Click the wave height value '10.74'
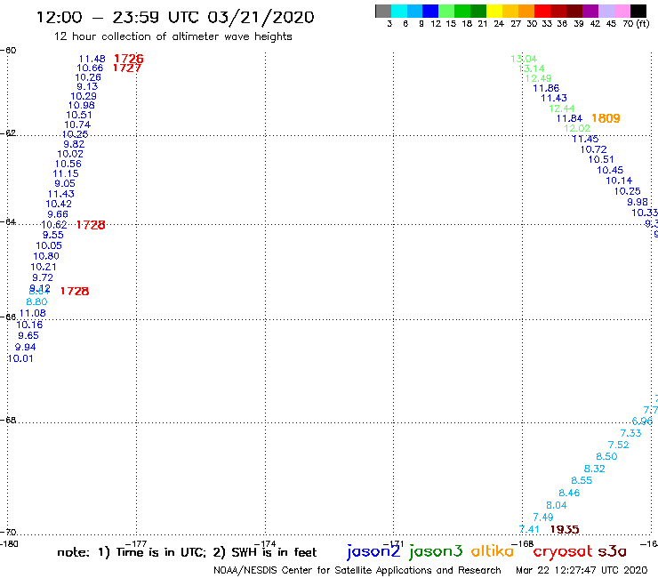 (x=77, y=124)
